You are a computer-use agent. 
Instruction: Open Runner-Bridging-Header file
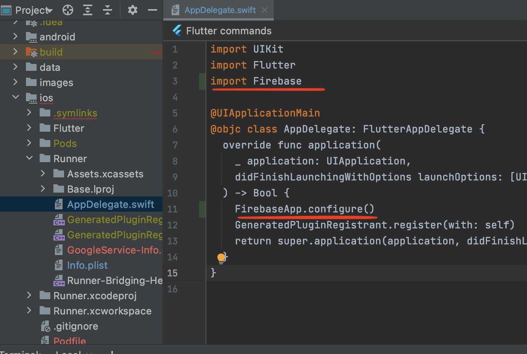(x=115, y=281)
